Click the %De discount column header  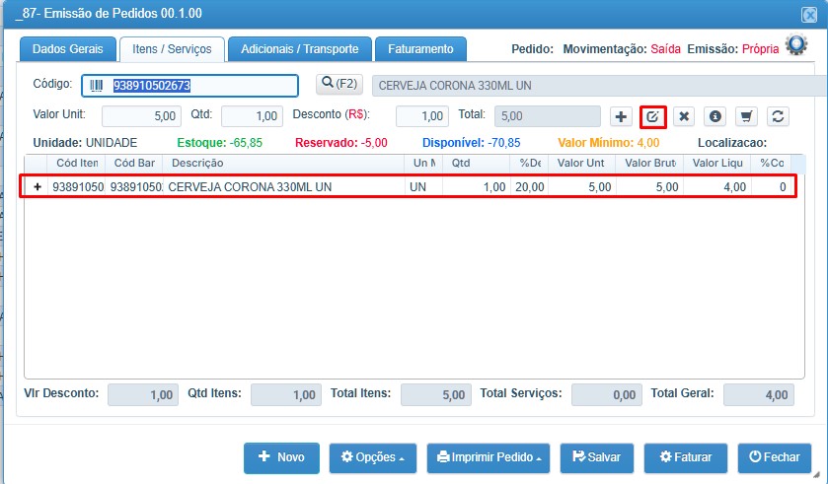529,163
